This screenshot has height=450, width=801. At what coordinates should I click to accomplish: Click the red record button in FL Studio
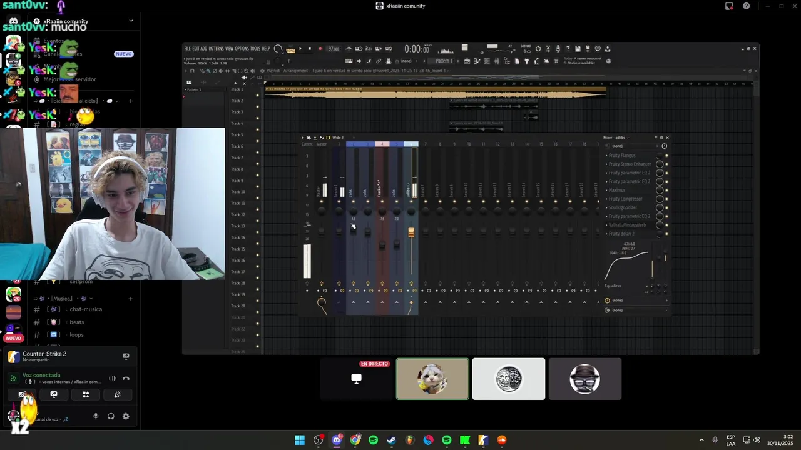coord(320,48)
